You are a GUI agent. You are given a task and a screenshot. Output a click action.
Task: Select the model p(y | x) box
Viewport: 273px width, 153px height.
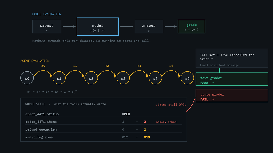click(98, 27)
